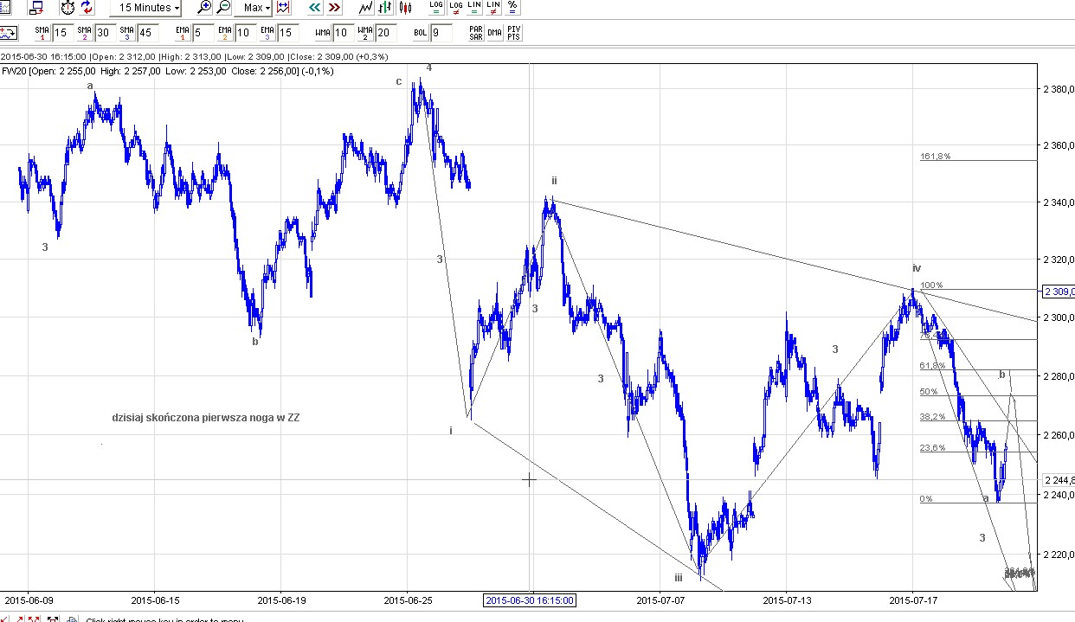Screen dimensions: 1075x622
Task: Click the 2 309,0 current price tag
Action: tap(1059, 292)
